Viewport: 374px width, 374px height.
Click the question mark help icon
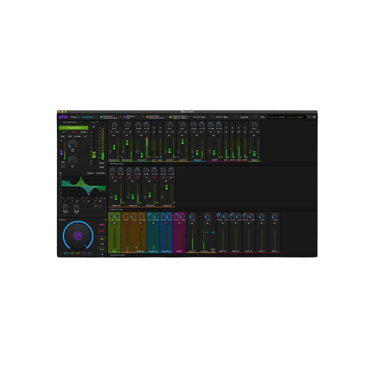(309, 117)
